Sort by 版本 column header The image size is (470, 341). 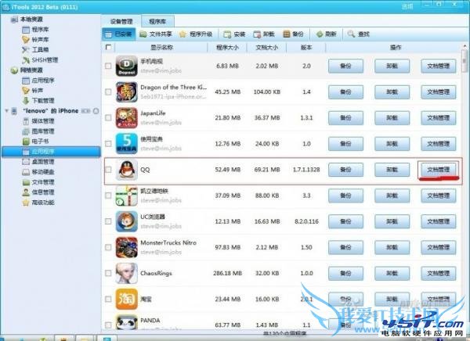coord(306,47)
